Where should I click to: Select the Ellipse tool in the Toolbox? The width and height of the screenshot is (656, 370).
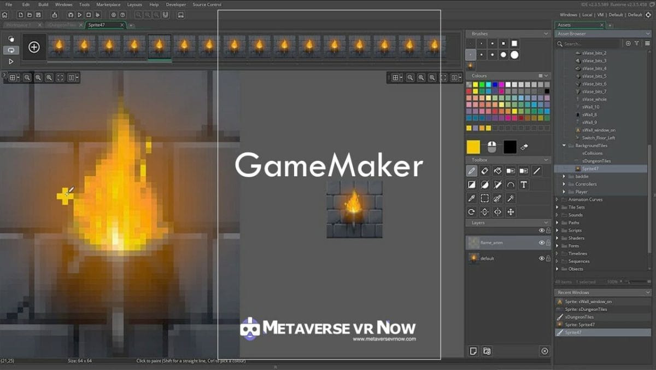[x=484, y=184]
